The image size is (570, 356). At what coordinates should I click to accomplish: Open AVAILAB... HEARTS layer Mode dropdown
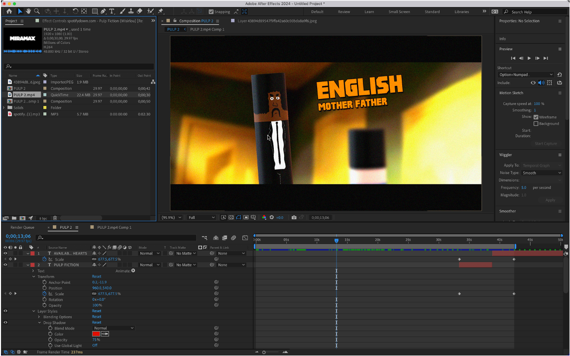pyautogui.click(x=149, y=253)
